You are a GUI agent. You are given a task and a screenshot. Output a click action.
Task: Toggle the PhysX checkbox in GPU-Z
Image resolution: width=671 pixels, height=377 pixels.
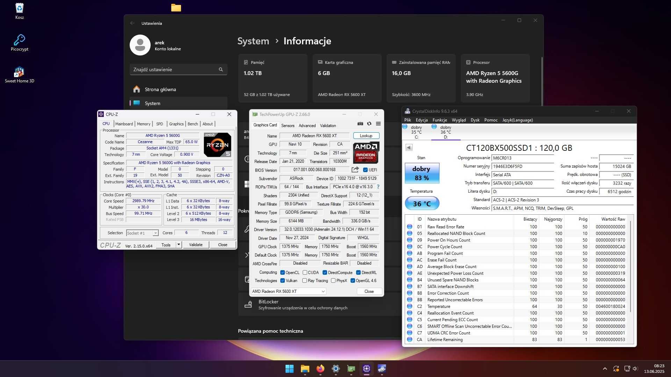(333, 281)
